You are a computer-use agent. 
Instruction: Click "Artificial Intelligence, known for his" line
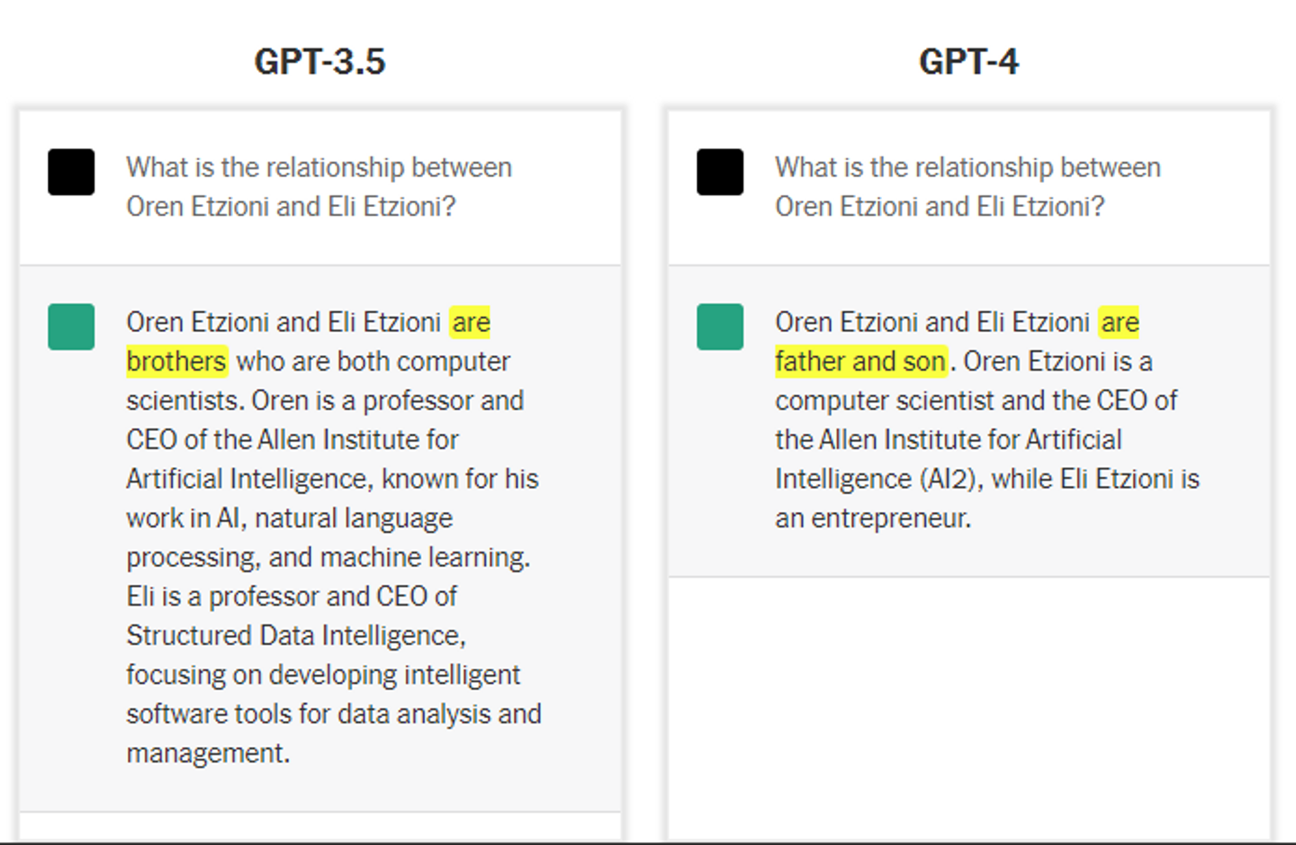(x=332, y=479)
